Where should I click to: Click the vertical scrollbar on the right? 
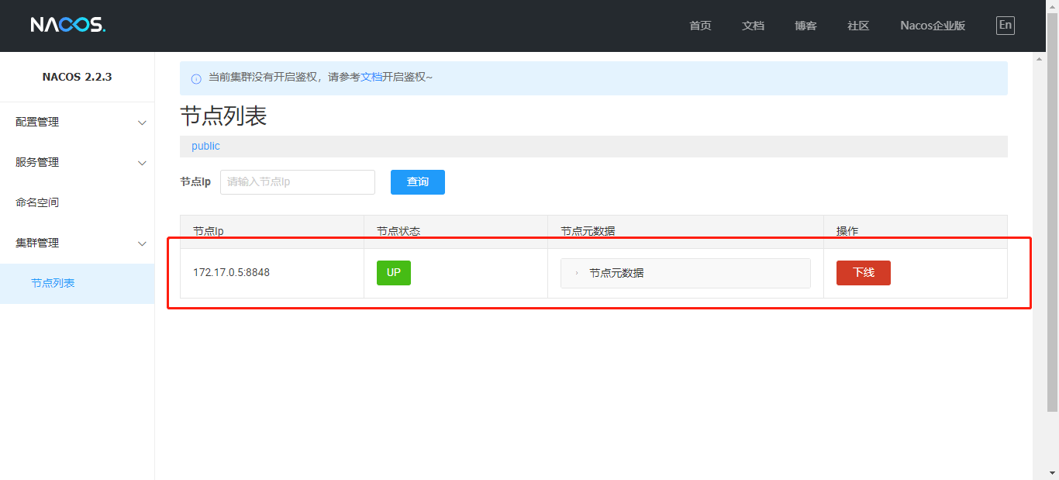click(1053, 233)
